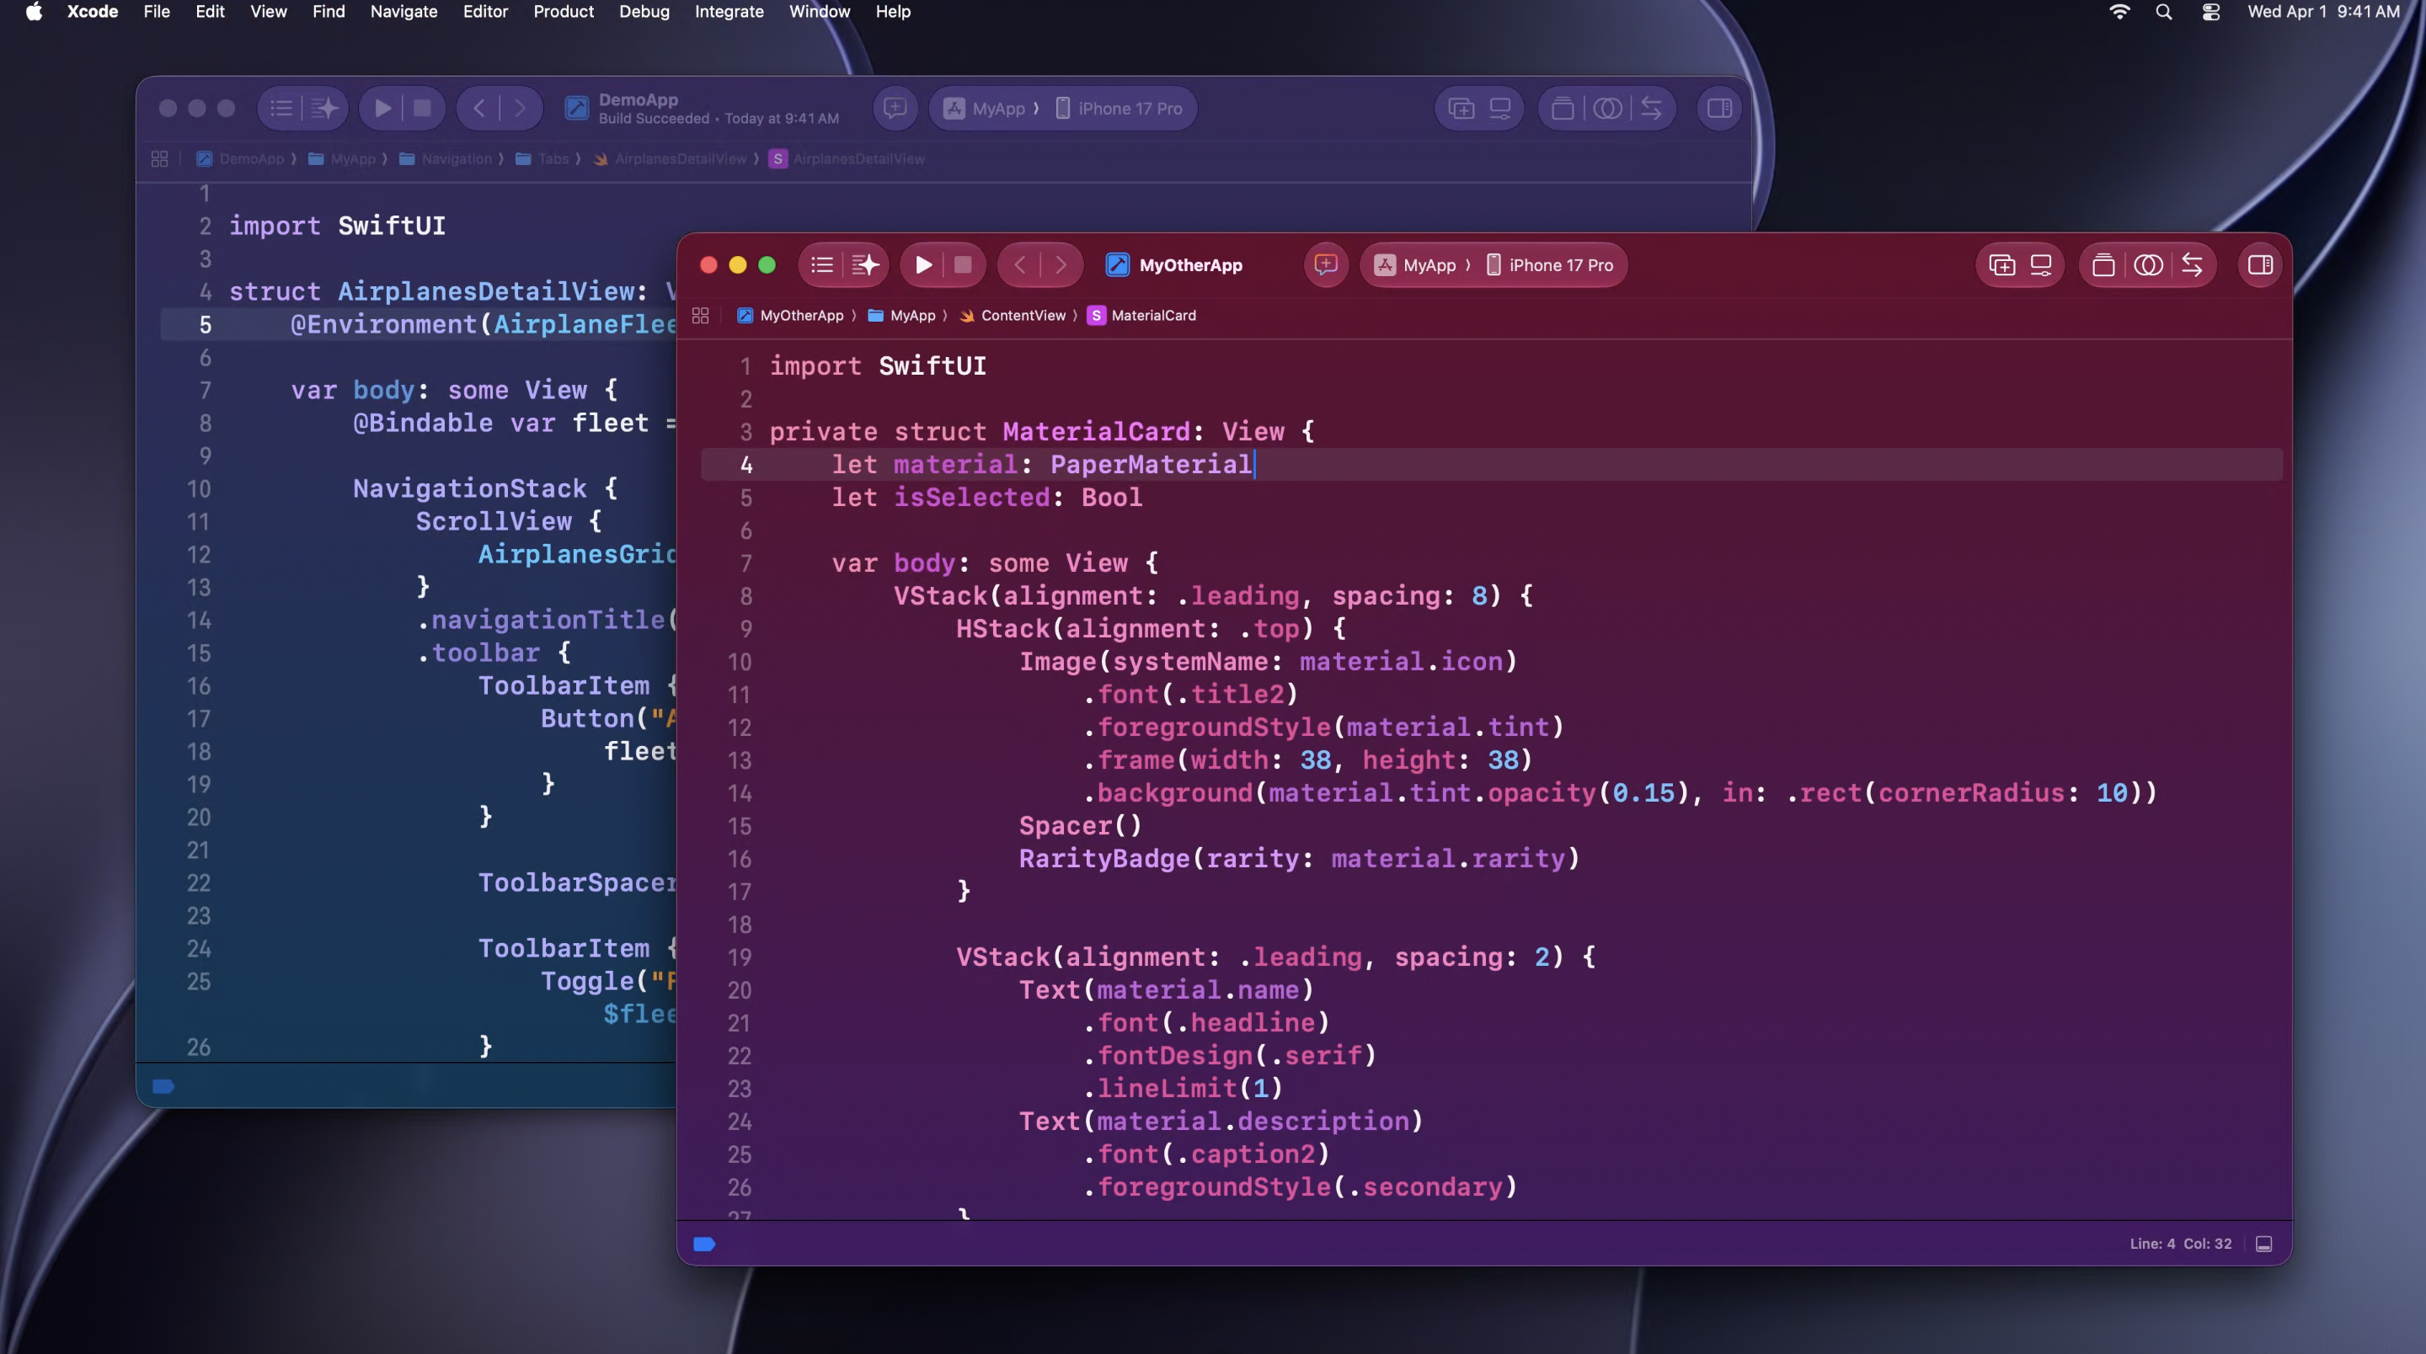Go back in MyOtherApp editor history
Viewport: 2426px width, 1354px height.
click(x=1020, y=265)
